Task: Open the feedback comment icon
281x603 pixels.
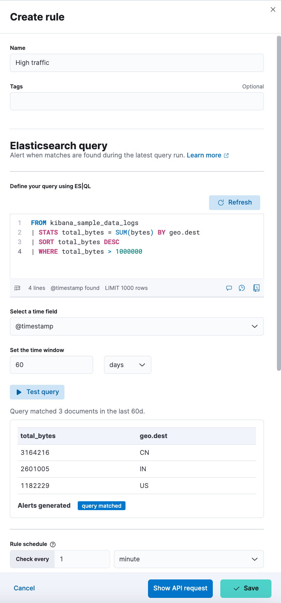Action: click(229, 288)
